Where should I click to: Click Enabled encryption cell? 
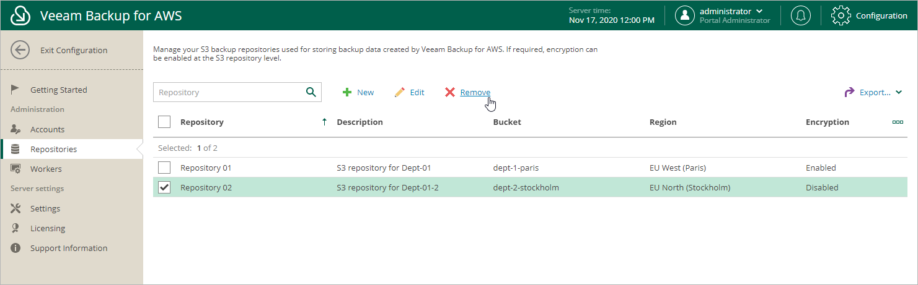click(821, 168)
